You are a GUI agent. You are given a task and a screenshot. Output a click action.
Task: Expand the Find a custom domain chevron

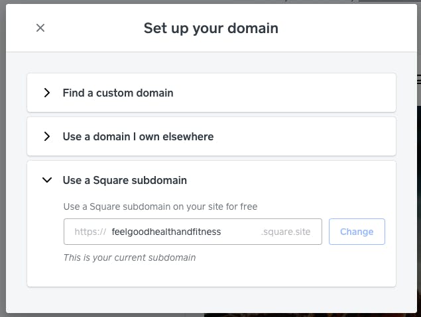(x=47, y=93)
